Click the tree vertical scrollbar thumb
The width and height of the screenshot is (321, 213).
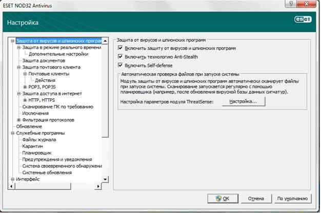pos(105,90)
